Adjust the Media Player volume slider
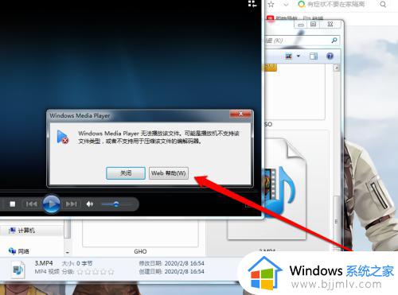The image size is (398, 295). click(116, 204)
